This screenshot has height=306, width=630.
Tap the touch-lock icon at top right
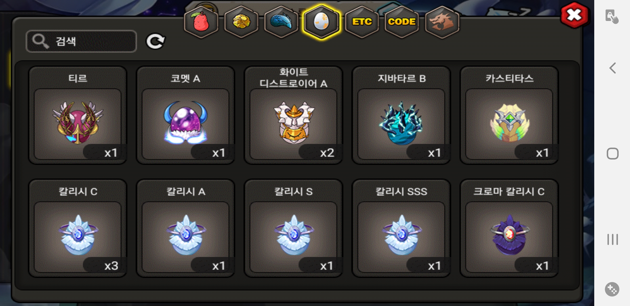[612, 16]
